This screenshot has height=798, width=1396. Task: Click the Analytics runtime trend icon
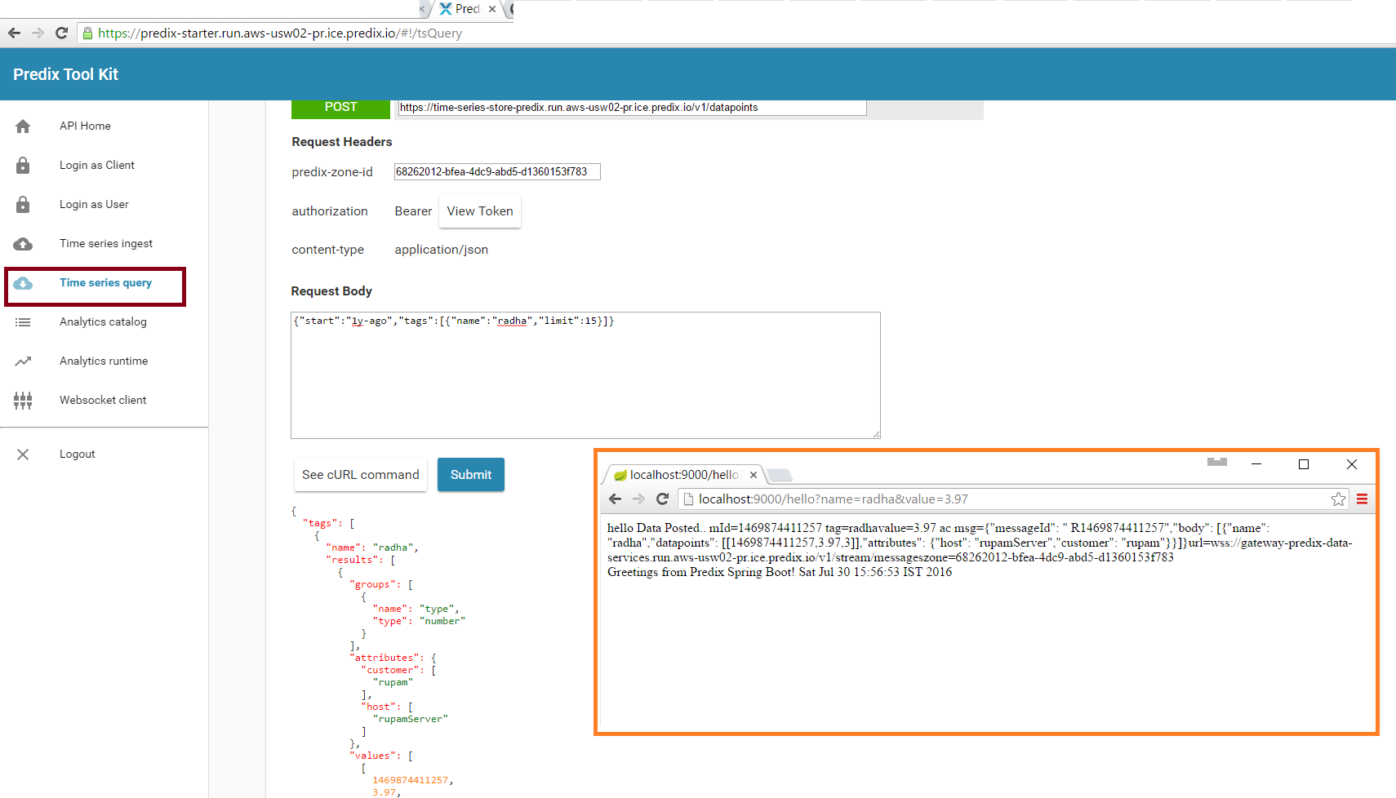pyautogui.click(x=23, y=361)
